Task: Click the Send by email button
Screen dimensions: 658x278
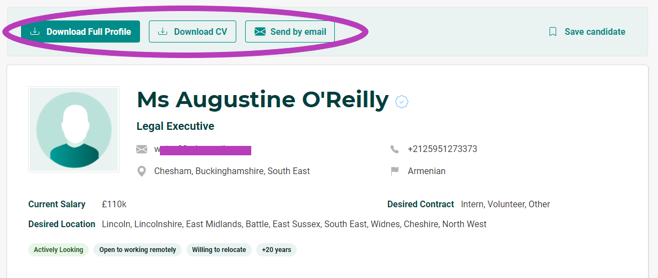Action: click(x=289, y=32)
